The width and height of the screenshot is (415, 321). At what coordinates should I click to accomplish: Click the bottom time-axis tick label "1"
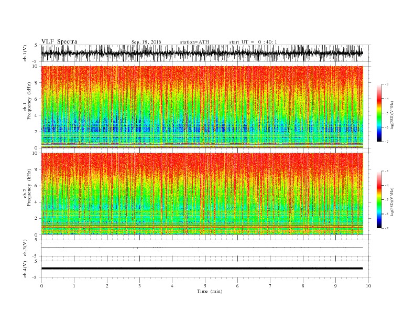74,286
